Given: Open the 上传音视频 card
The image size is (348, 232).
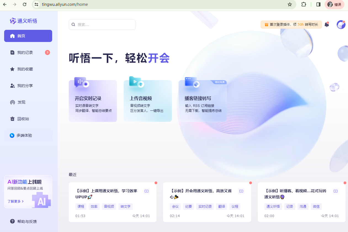Looking at the screenshot, I should pos(148,101).
